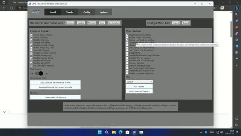Open the Windows Start button
Image resolution: width=241 pixels, height=136 pixels.
(x=99, y=132)
